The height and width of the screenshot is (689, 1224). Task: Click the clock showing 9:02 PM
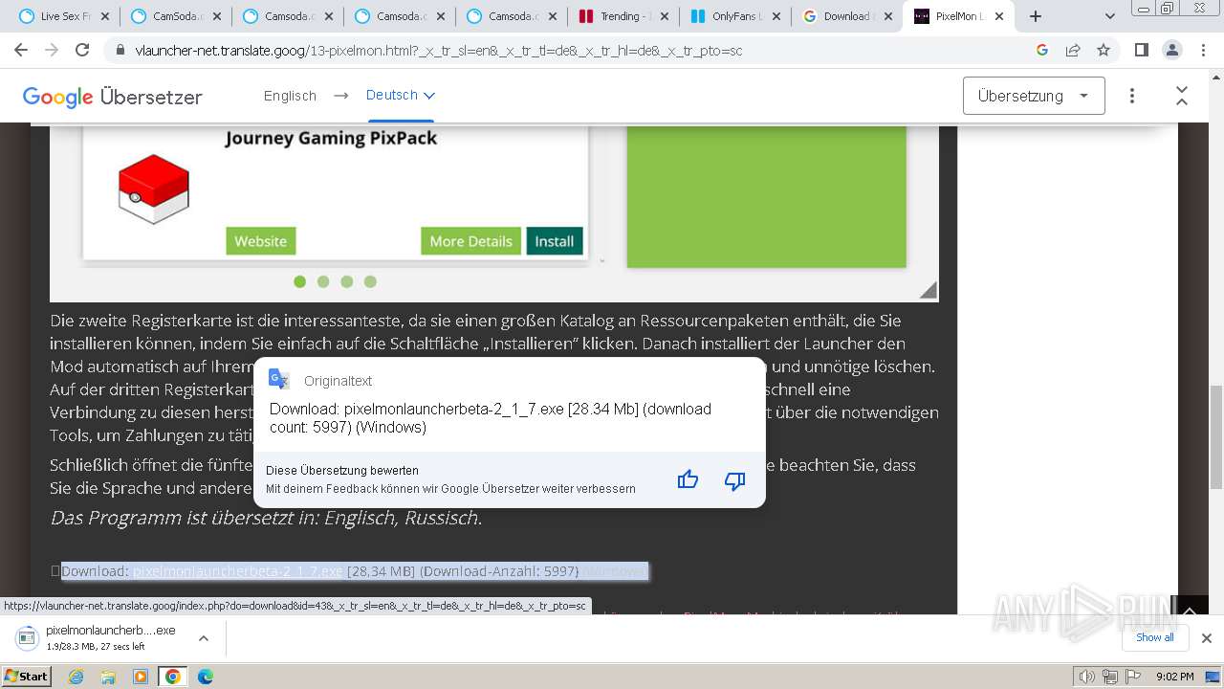[x=1174, y=677]
